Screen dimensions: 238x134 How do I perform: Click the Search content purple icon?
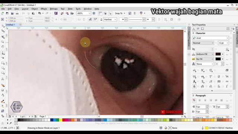click(x=56, y=13)
